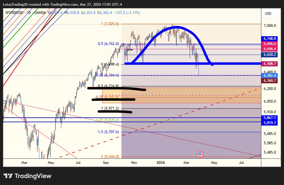This screenshot has height=185, width=284.
Task: Click the 6,696.4 pink price label
Action: [270, 49]
